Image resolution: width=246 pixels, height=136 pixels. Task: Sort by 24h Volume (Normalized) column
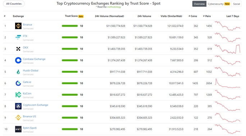(x=109, y=16)
